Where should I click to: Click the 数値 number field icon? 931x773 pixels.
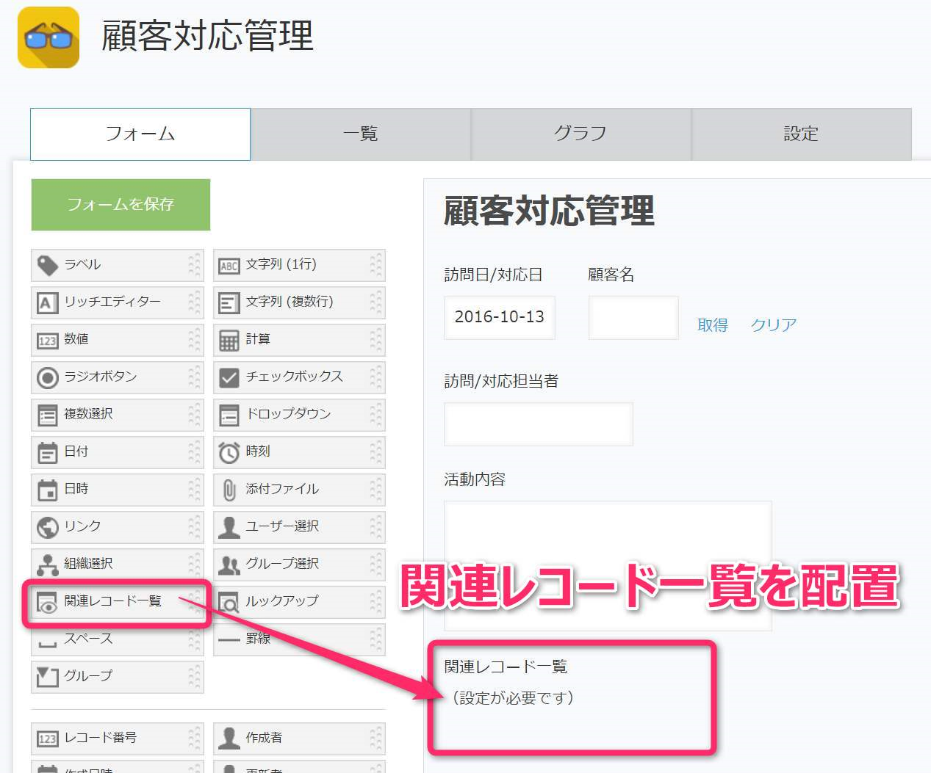point(48,340)
